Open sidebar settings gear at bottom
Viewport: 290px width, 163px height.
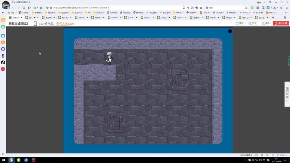coord(3,154)
